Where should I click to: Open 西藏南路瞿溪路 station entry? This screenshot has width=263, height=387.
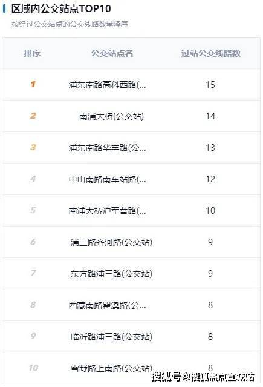point(107,305)
